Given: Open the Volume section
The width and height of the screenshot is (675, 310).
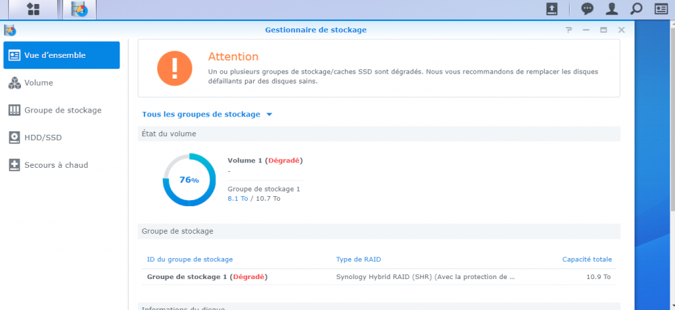Looking at the screenshot, I should pyautogui.click(x=38, y=83).
